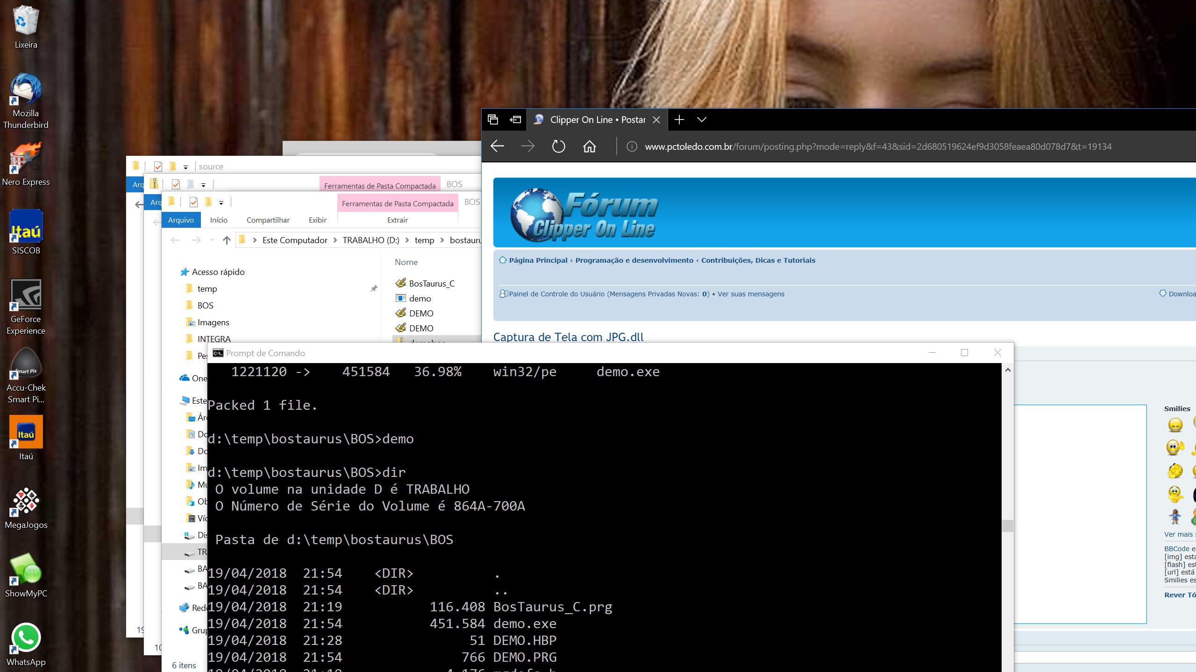1196x672 pixels.
Task: Open the recent locations dropdown in Explorer
Action: (x=212, y=240)
